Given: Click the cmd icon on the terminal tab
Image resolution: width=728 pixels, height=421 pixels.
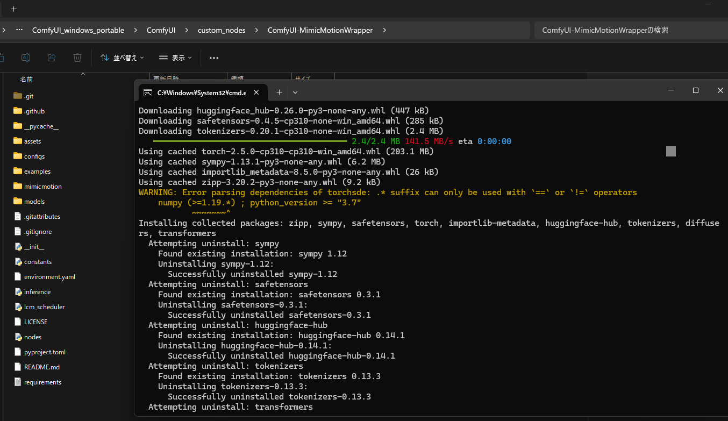Looking at the screenshot, I should point(147,92).
